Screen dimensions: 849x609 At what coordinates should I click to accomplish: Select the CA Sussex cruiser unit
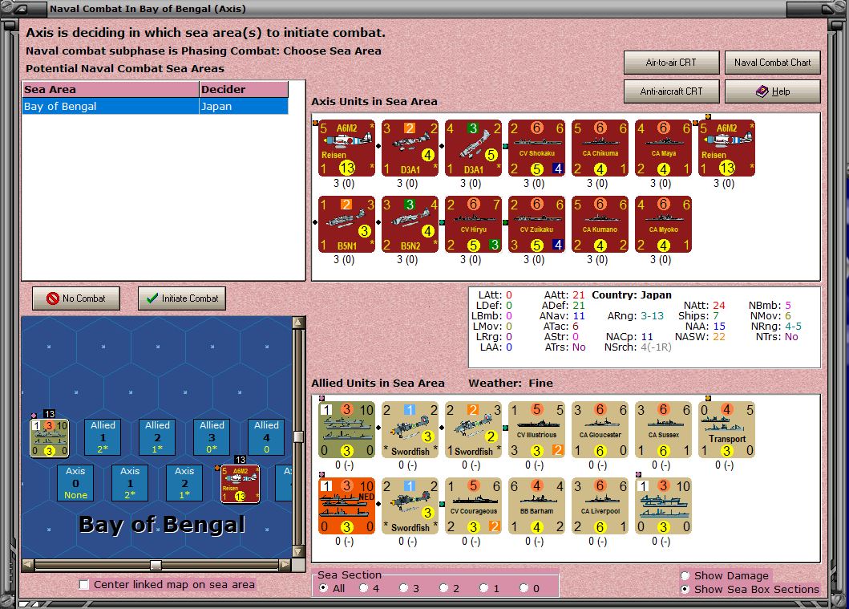tap(663, 429)
